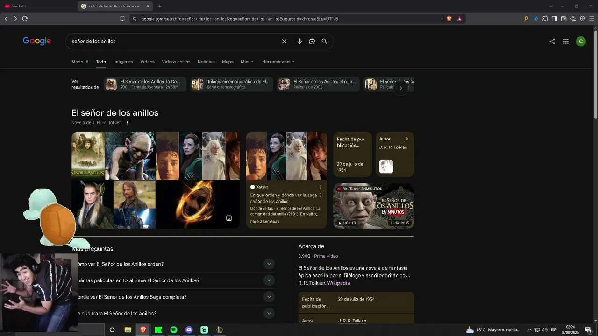Show hidden system tray icons
Viewport: 598px width, 336px height.
coord(529,330)
